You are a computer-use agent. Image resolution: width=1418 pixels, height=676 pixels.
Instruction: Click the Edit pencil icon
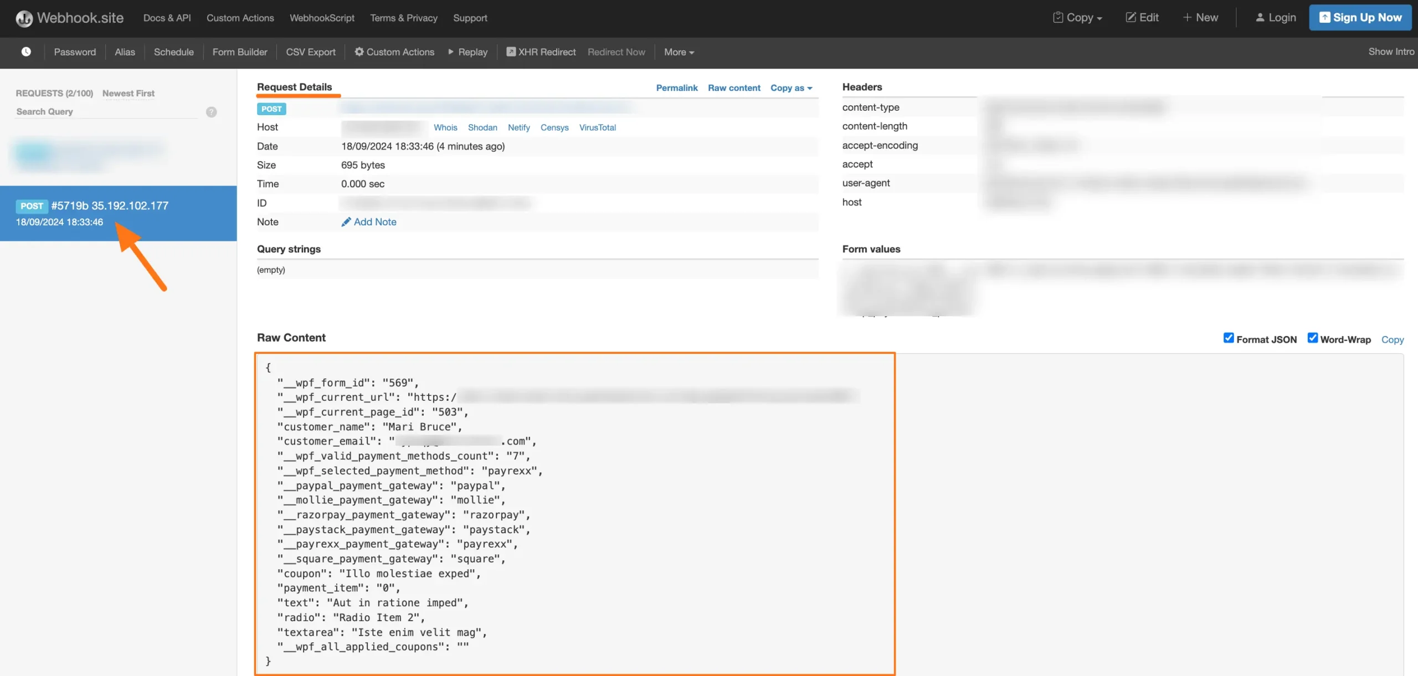(x=1131, y=18)
